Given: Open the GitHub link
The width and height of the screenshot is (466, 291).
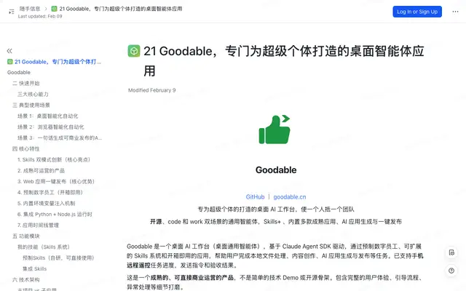Looking at the screenshot, I should click(x=255, y=197).
